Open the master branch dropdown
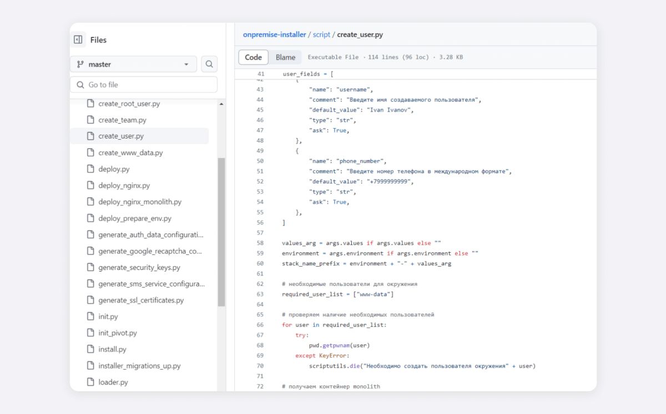Image resolution: width=666 pixels, height=414 pixels. 133,64
